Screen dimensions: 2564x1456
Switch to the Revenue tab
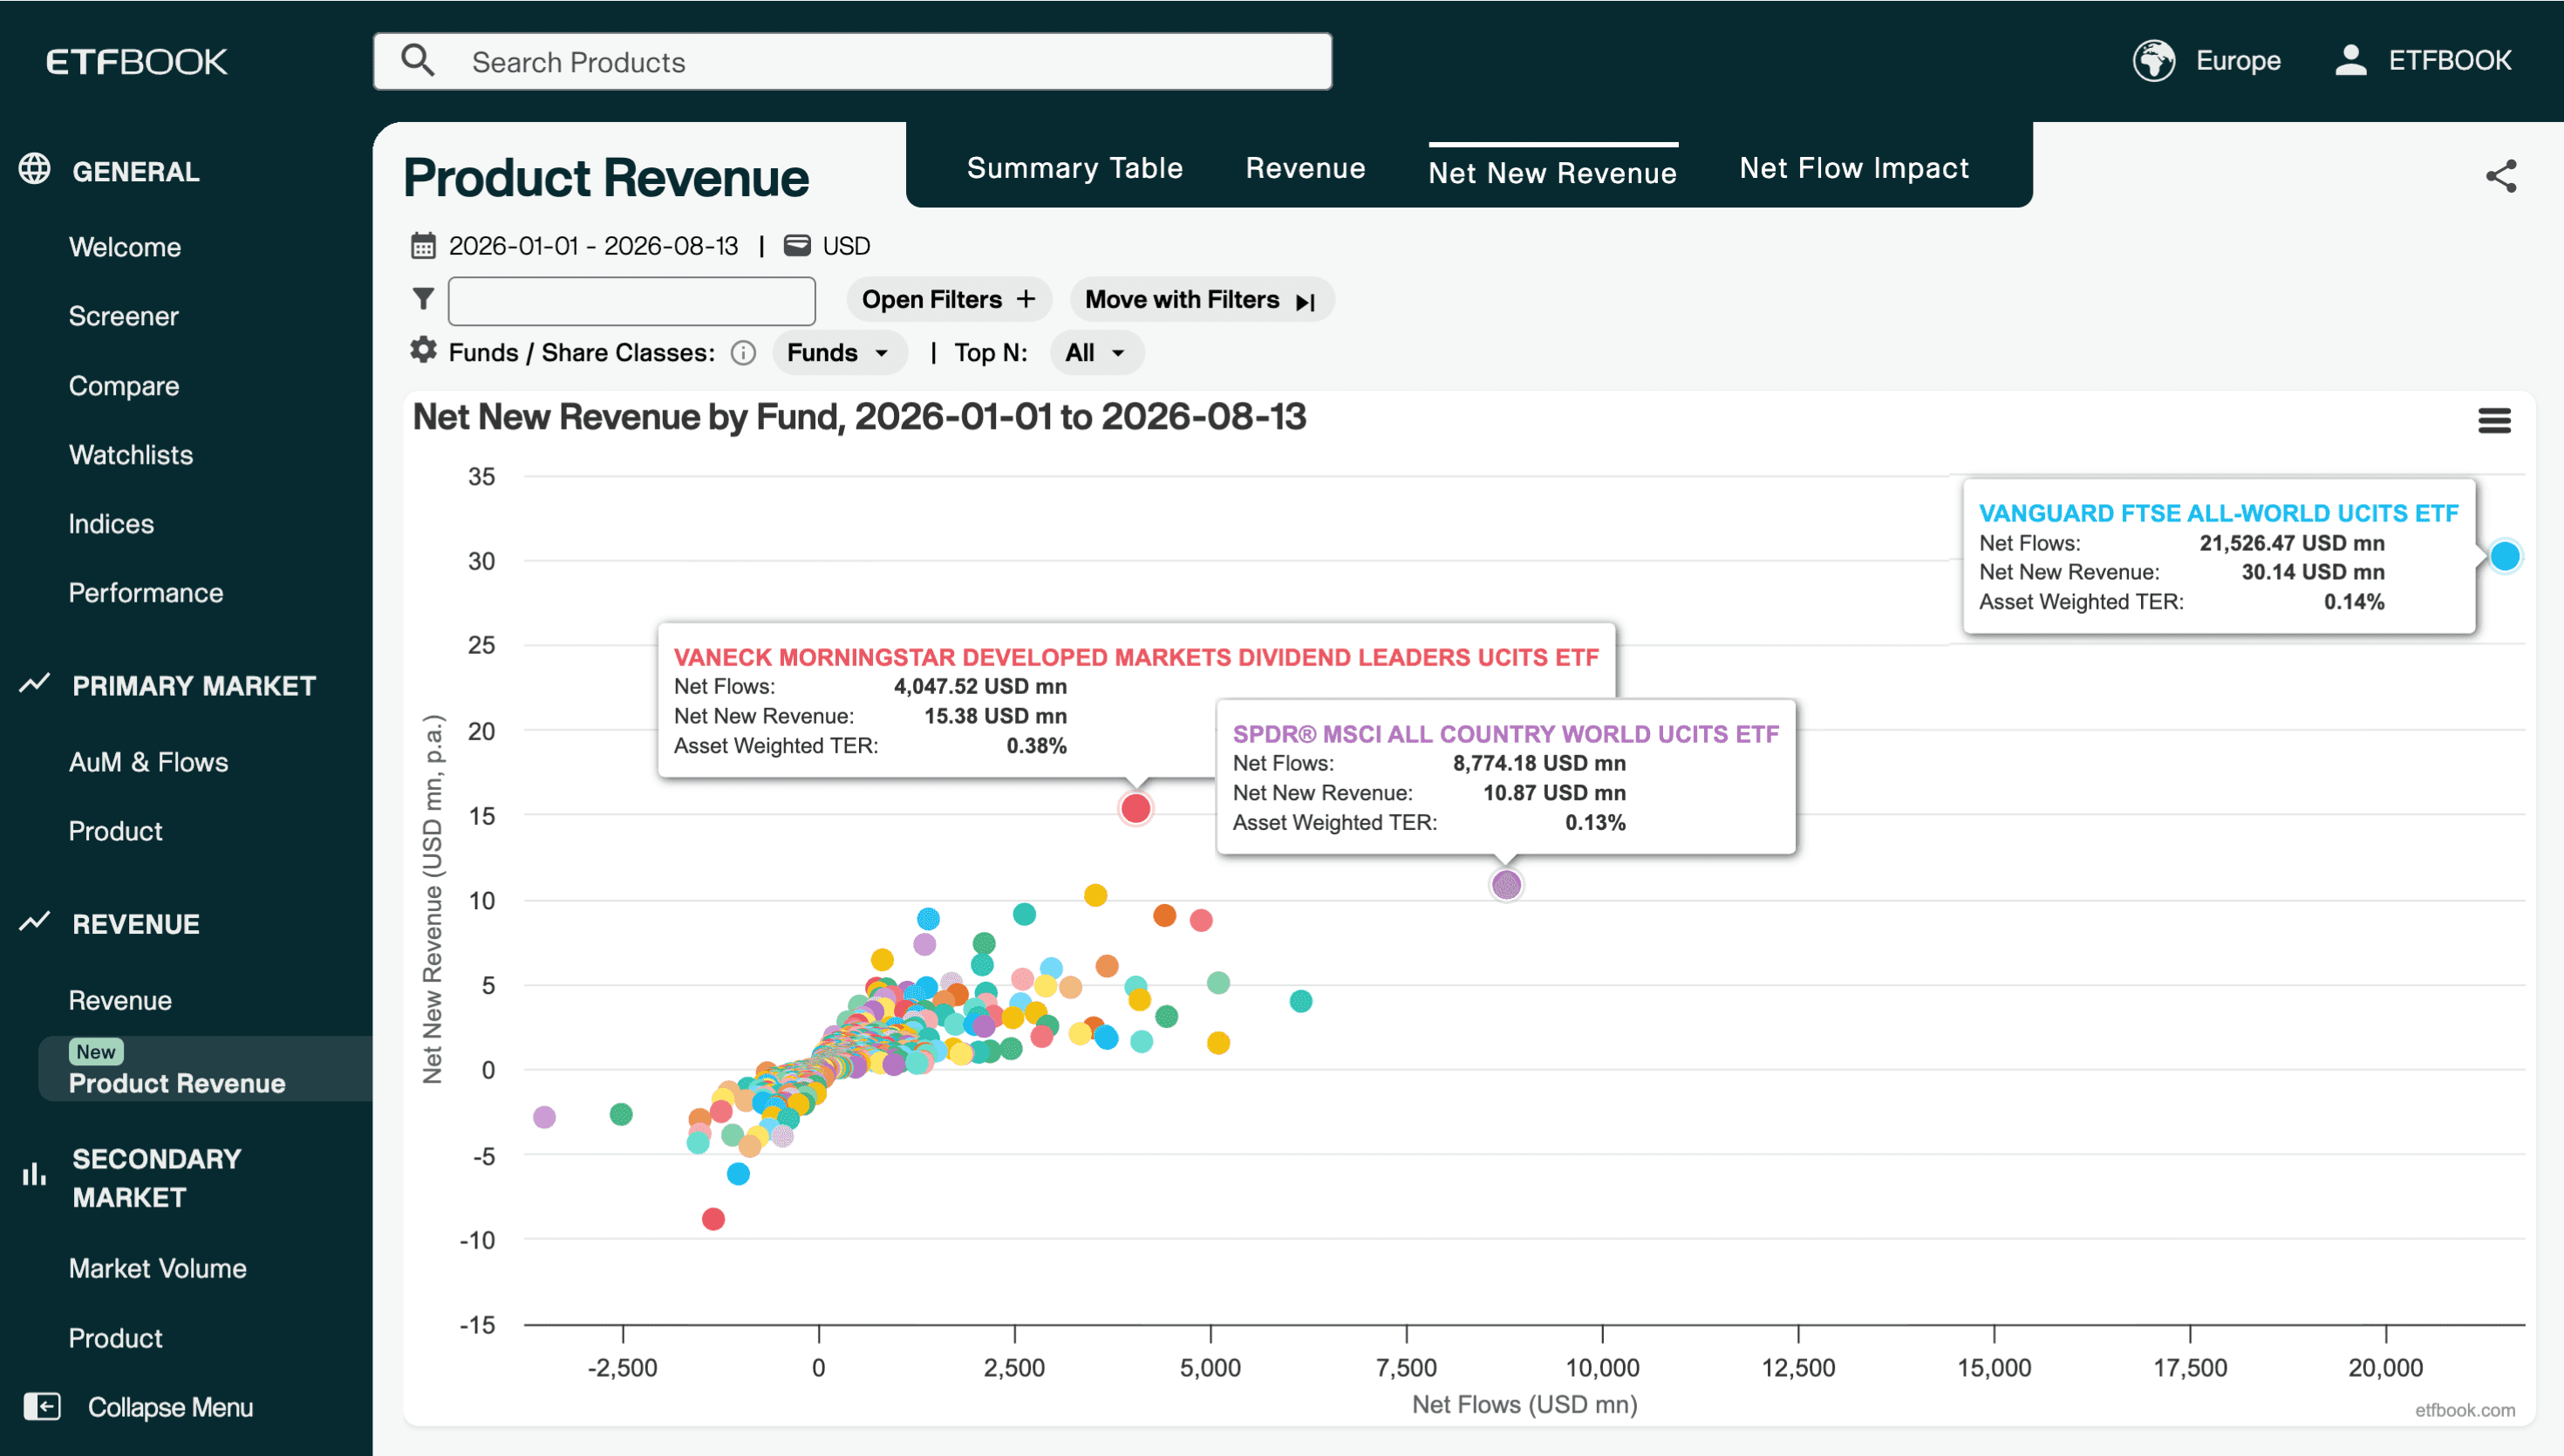click(x=1305, y=168)
